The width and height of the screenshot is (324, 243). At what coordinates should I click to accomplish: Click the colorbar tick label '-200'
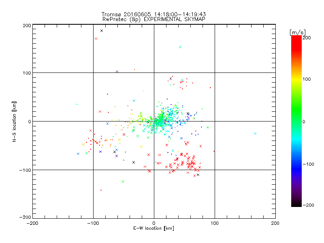(x=308, y=205)
